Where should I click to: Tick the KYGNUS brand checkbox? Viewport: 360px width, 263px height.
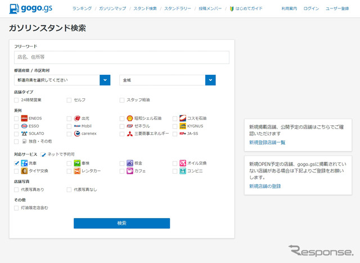click(175, 126)
